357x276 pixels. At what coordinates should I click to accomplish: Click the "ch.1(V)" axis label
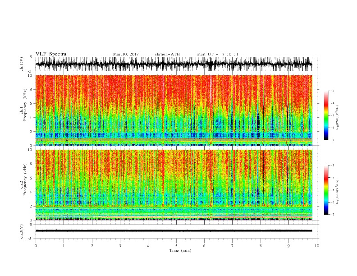click(22, 64)
